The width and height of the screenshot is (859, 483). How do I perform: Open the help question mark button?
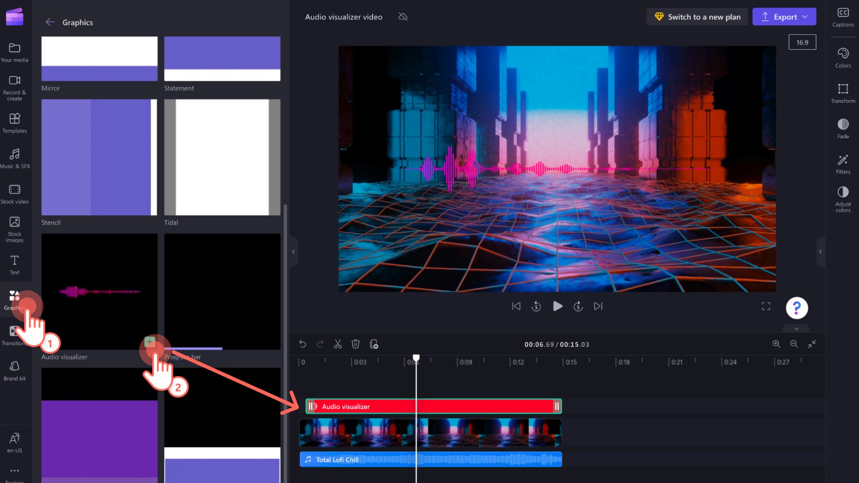coord(797,308)
